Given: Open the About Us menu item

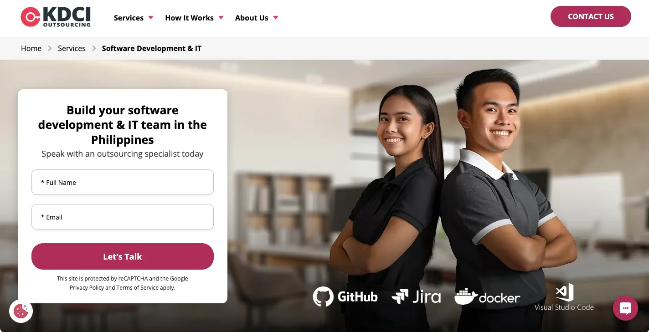Looking at the screenshot, I should [x=252, y=18].
